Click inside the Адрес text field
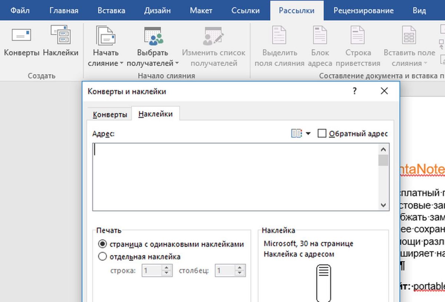The height and width of the screenshot is (302, 445). pyautogui.click(x=235, y=177)
